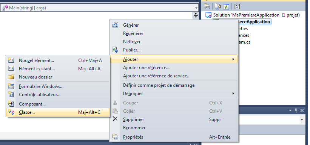Click the Coller clipboard entry
Viewport: 310px width, 145px height.
coord(174,111)
